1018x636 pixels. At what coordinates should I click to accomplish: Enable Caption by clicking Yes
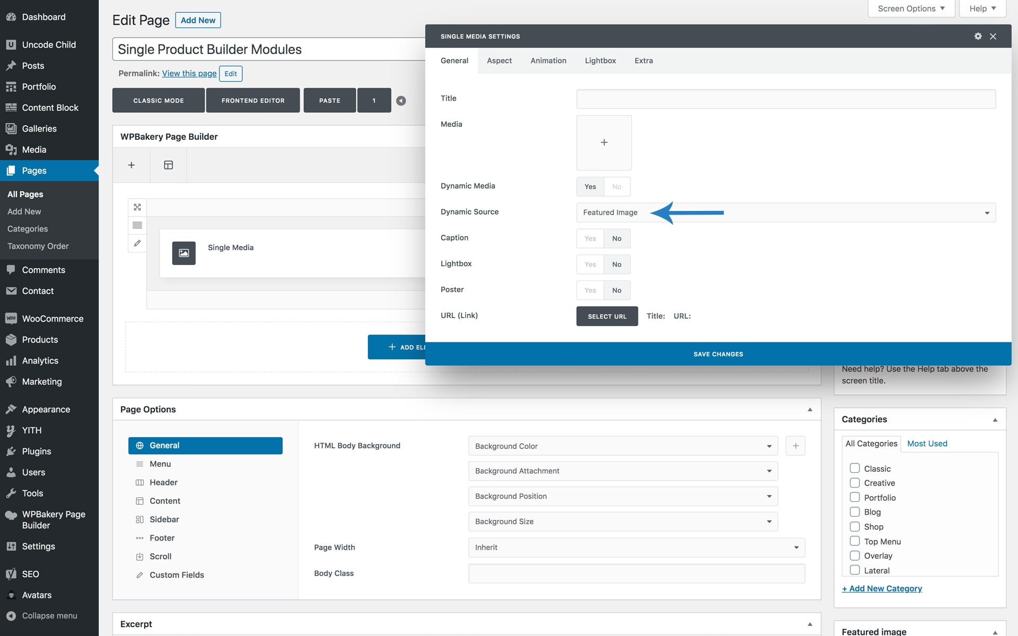pos(590,238)
